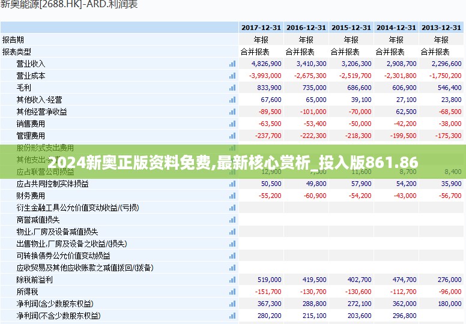Click selling expense value -63,500
The image size is (466, 324).
270,124
